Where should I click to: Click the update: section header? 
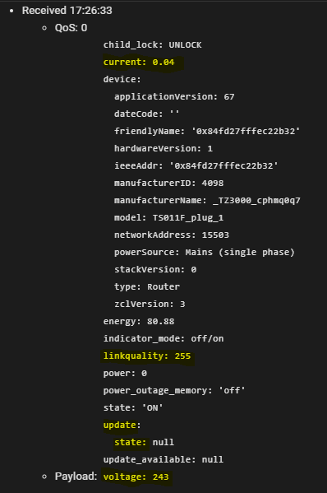coord(122,425)
